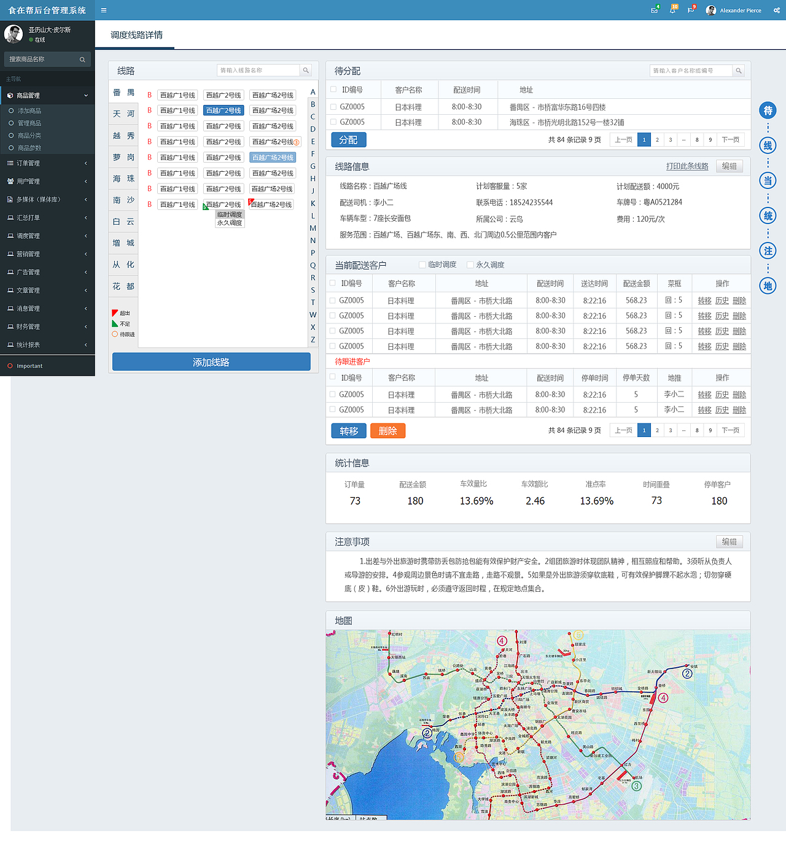Open the top-right settings gears icon
Screen dimensions: 786x852
click(x=776, y=10)
